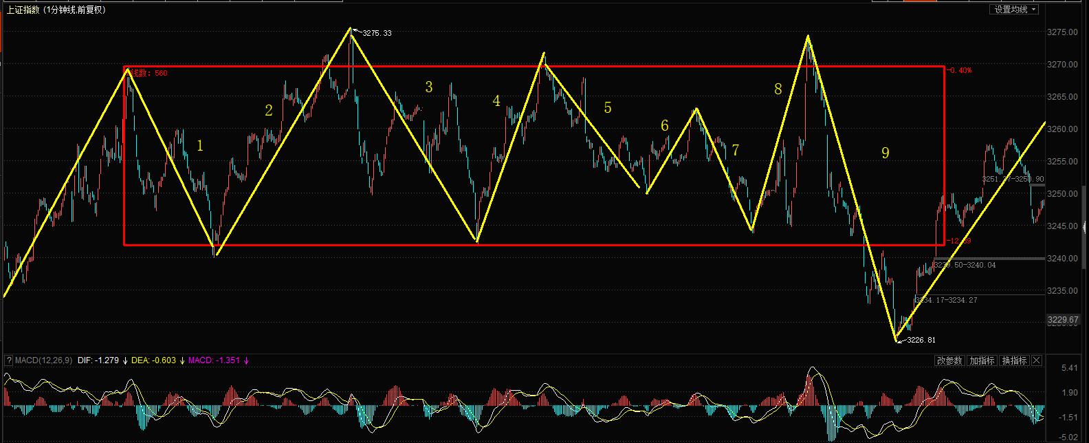
Task: Click the 3255.00 price axis tick
Action: pos(1061,162)
